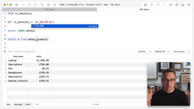Screen dimensions: 194x109
Task: Click the £799.00 price cell
Action: [39, 64]
